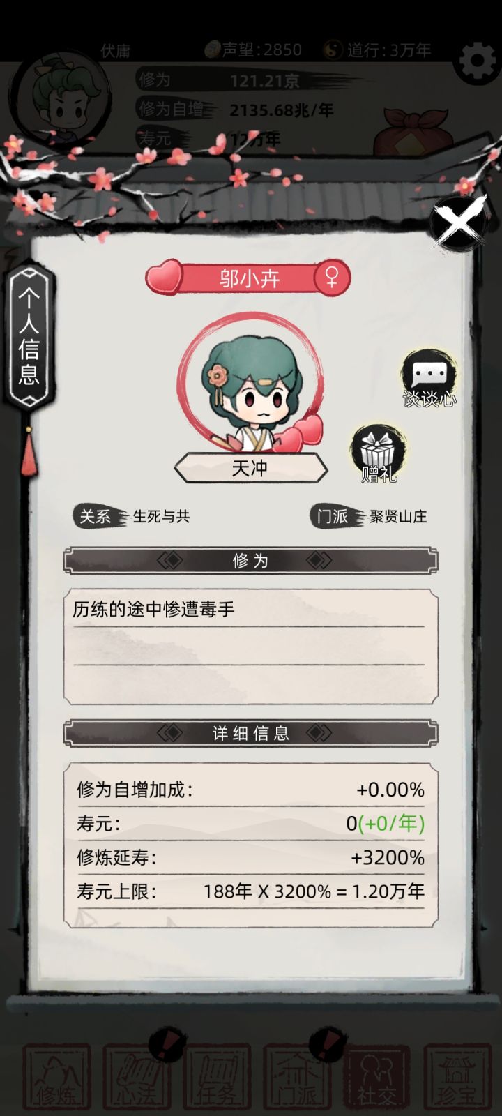Open the 心法 bottom menu

tap(137, 1077)
